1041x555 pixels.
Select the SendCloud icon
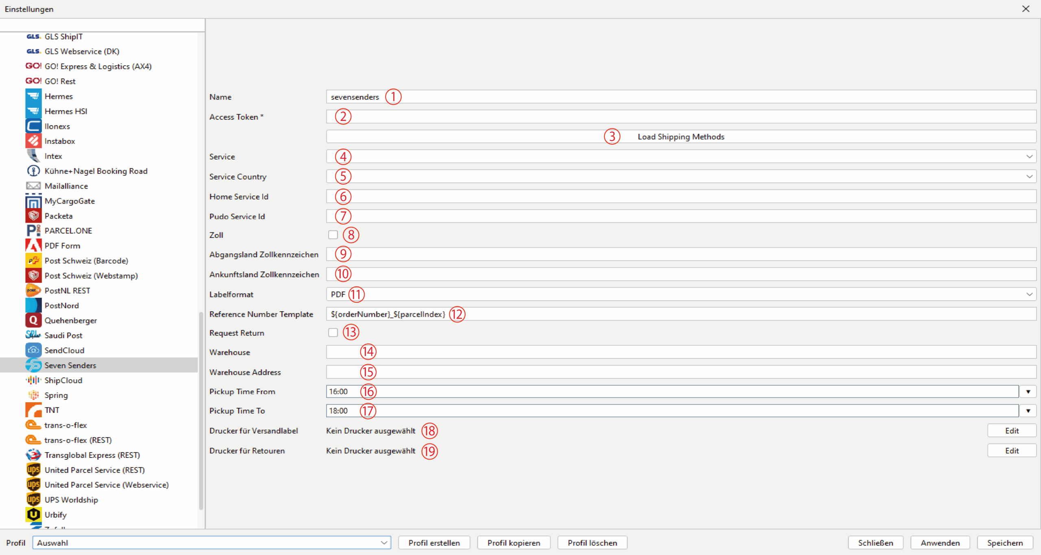(x=33, y=350)
